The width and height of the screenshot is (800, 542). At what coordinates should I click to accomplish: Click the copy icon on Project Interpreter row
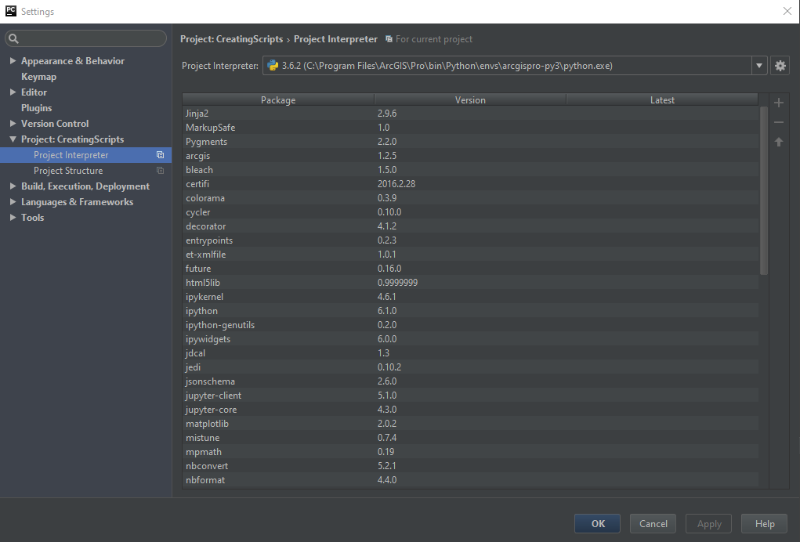click(x=160, y=155)
